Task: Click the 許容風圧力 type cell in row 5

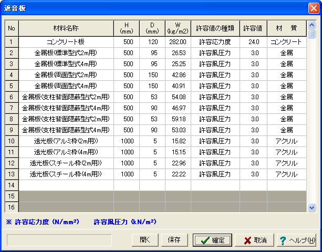Action: pos(215,86)
